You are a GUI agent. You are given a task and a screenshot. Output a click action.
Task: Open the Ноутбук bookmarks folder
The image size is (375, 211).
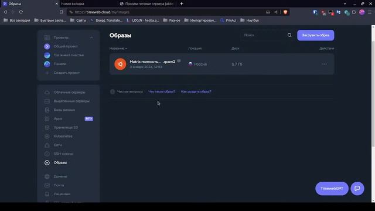250,21
